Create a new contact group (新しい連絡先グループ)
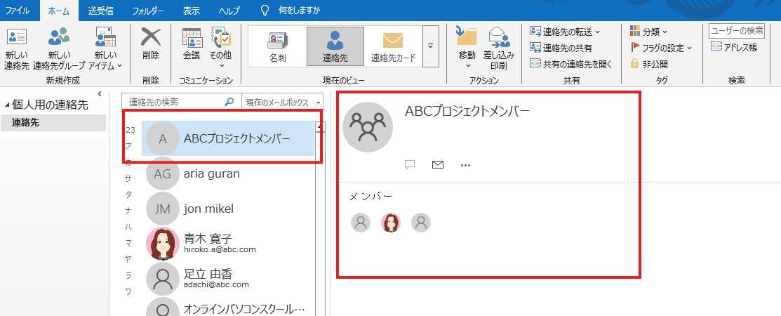 (59, 49)
